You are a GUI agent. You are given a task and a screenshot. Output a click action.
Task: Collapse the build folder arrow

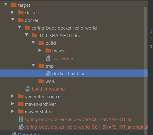coord(33,42)
